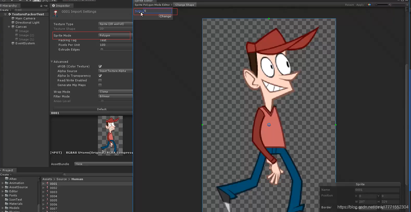Image resolution: width=411 pixels, height=212 pixels.
Task: Collapse the Canvas tree node arrow
Action: (x=9, y=27)
